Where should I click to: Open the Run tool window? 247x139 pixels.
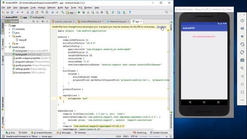(x=10, y=133)
